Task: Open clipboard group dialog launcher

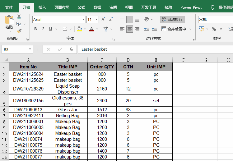Action: tap(27, 39)
